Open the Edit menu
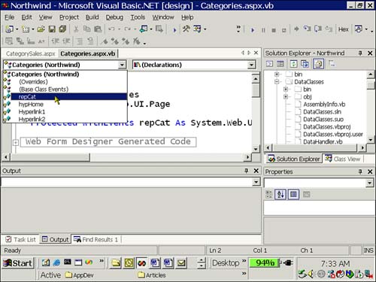Screen dimensions: 376x282 [26, 17]
